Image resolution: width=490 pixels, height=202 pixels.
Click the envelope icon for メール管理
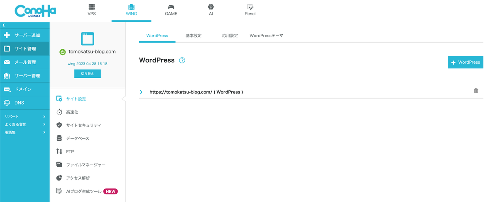(x=7, y=63)
